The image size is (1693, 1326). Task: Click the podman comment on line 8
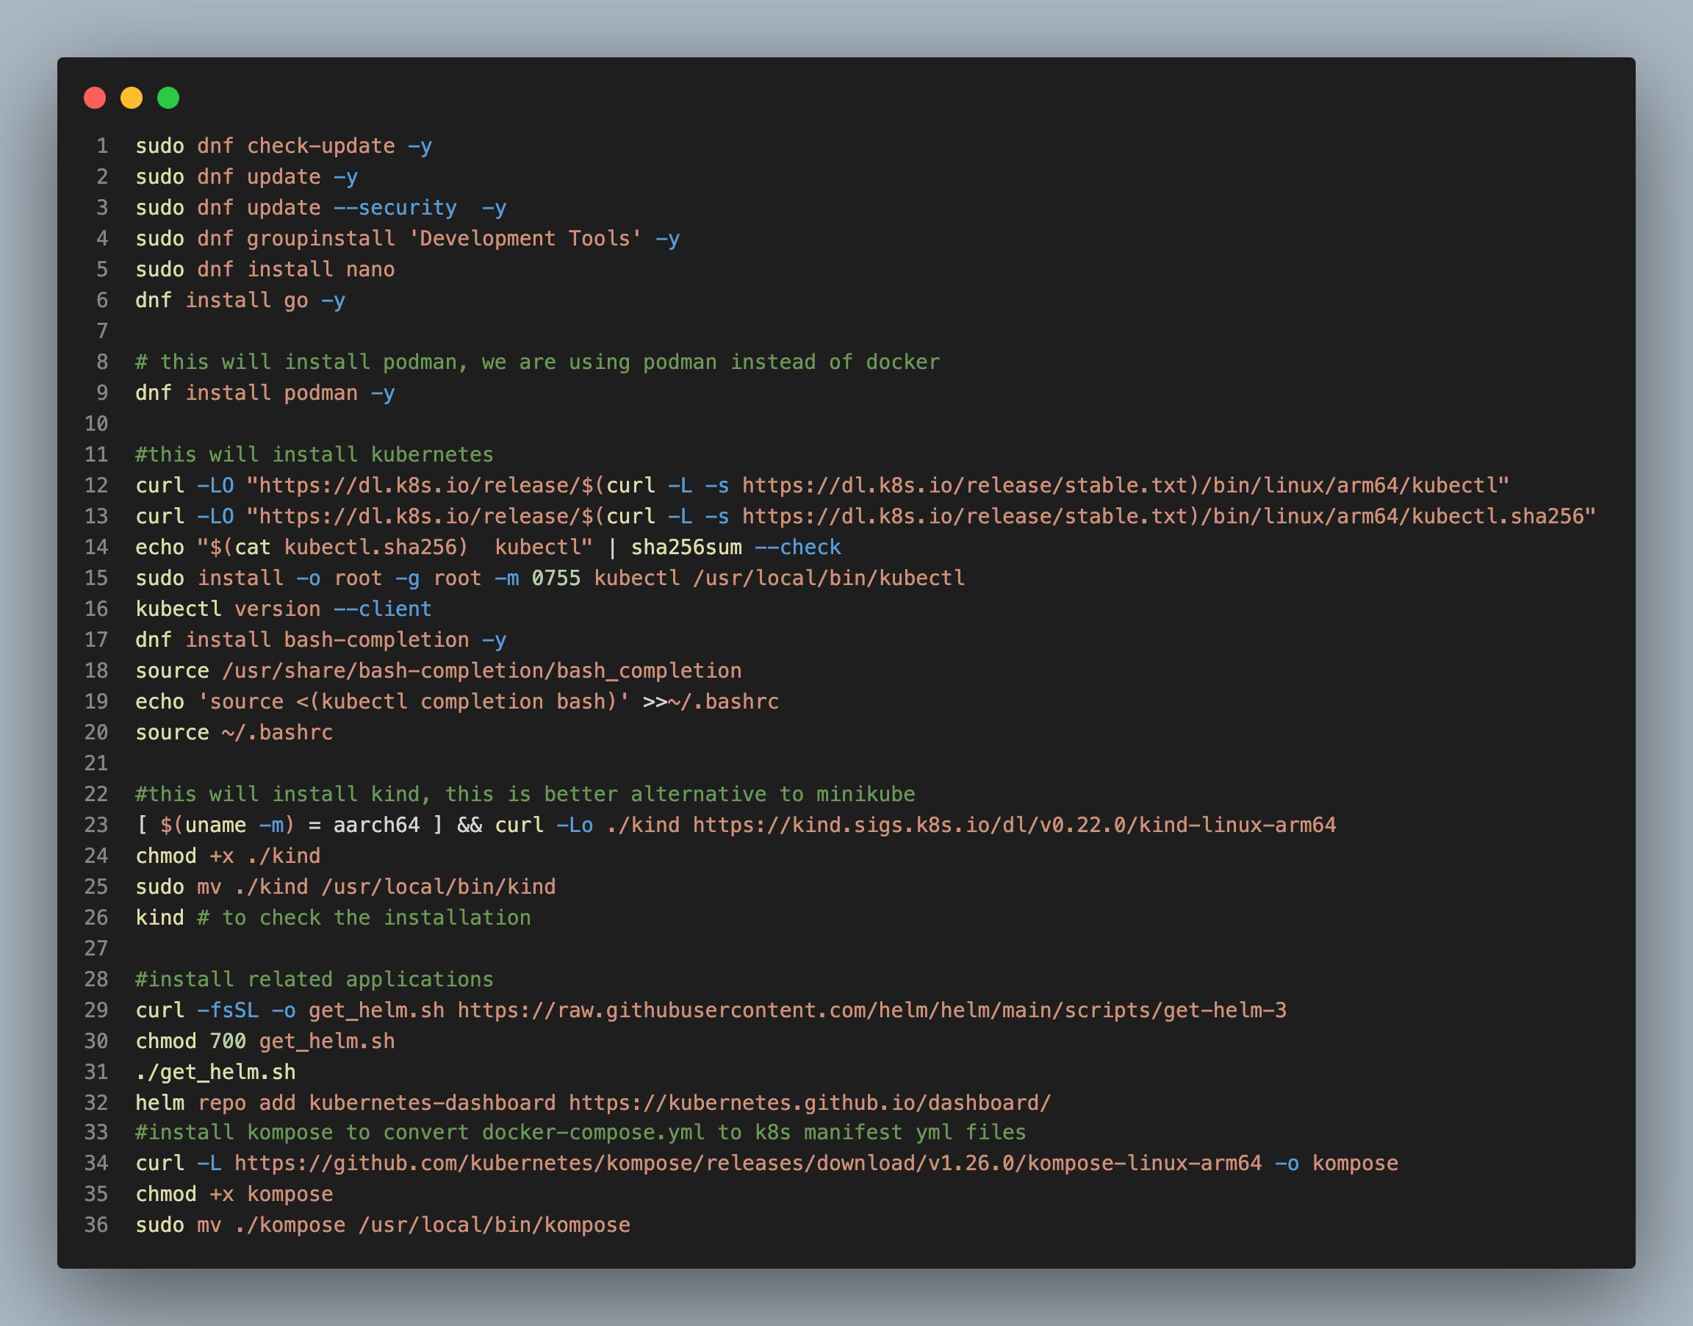pyautogui.click(x=537, y=362)
